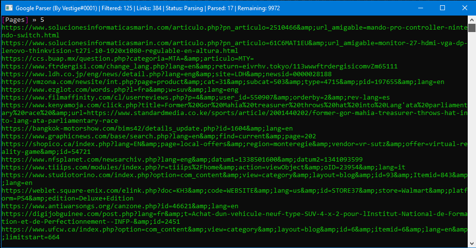Image resolution: width=476 pixels, height=248 pixels.
Task: Click the ufcw.ca index.php URL
Action: [x=234, y=233]
